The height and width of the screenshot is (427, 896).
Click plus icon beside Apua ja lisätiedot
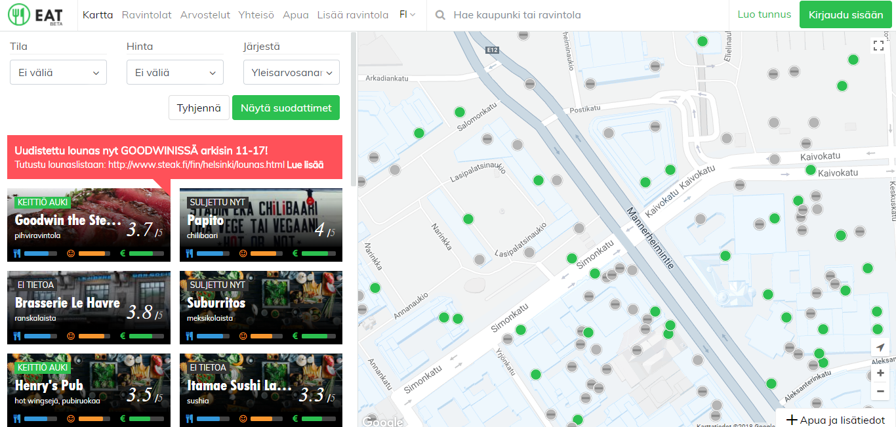click(792, 420)
